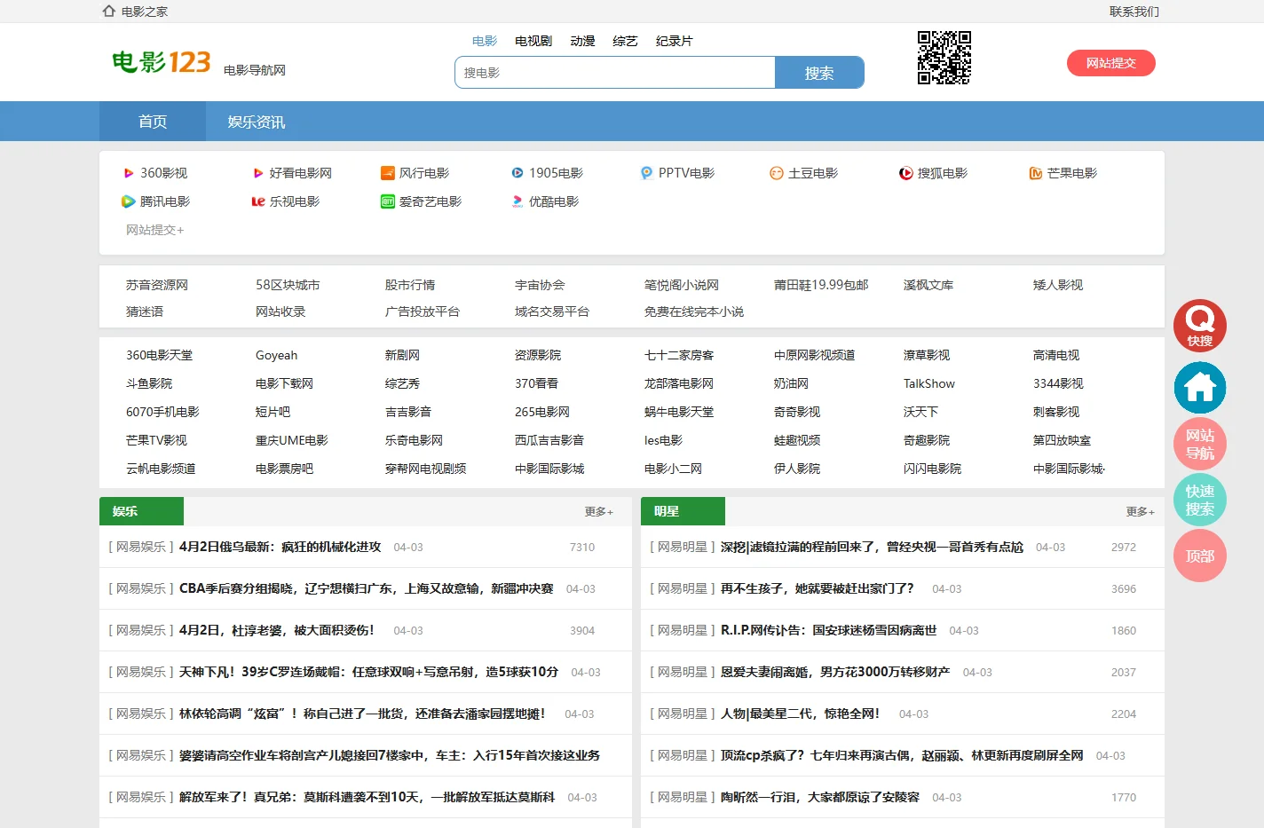Click the PPTV电影 icon

coord(647,173)
